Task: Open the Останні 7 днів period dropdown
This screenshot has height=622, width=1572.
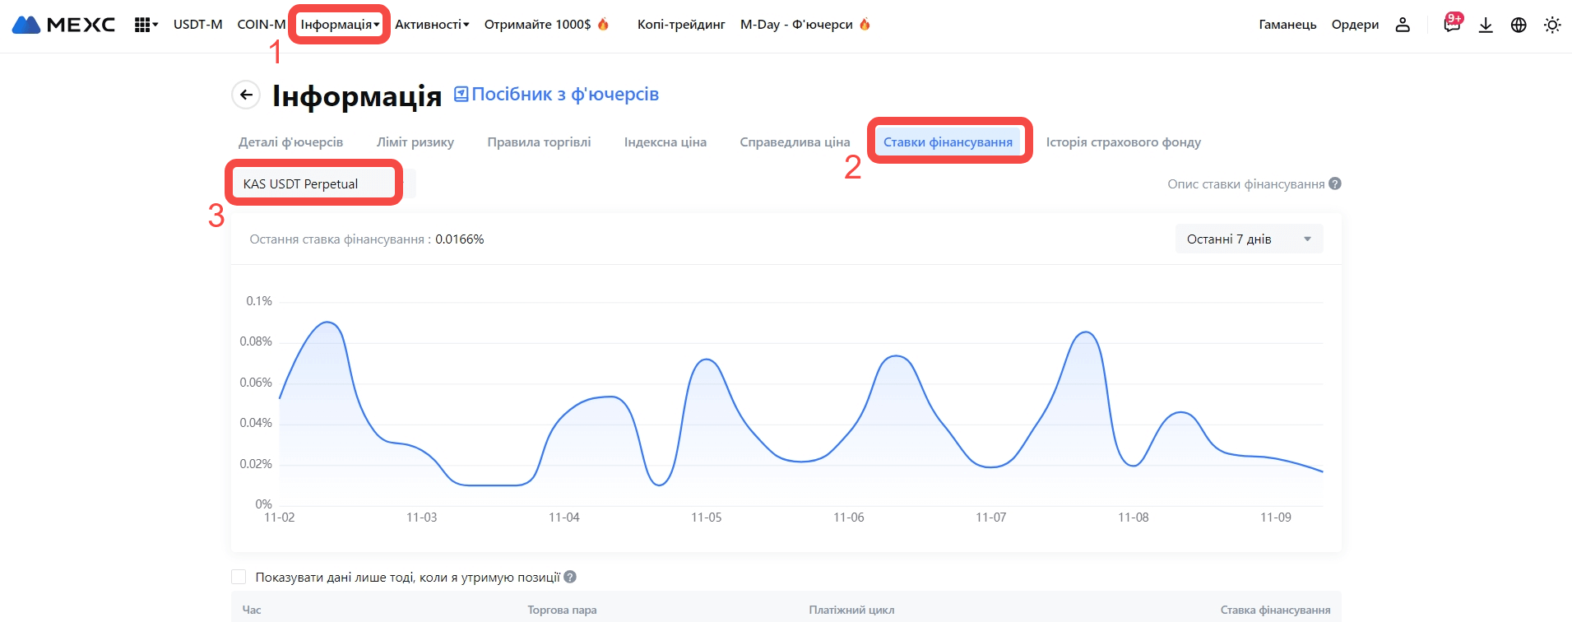Action: 1249,239
